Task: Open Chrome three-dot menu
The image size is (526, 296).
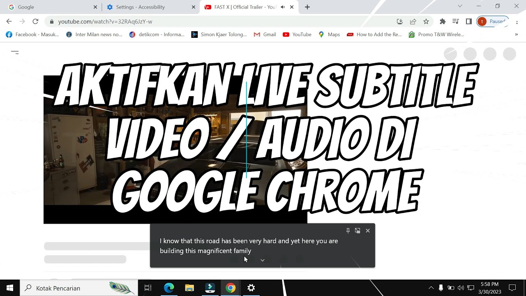Action: (x=517, y=21)
